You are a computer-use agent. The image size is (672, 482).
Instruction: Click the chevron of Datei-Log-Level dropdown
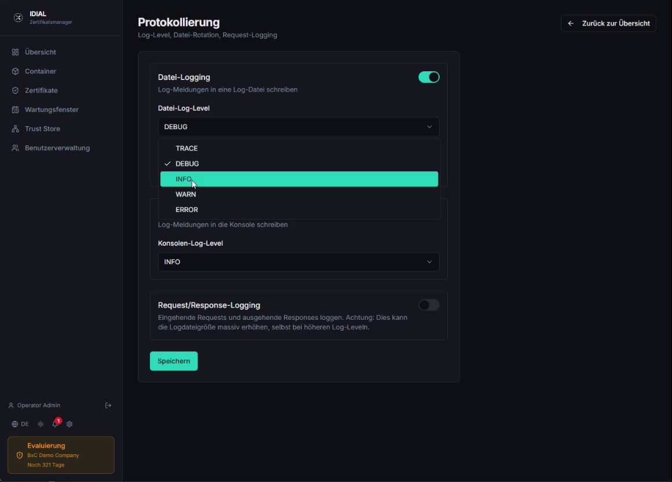(429, 127)
